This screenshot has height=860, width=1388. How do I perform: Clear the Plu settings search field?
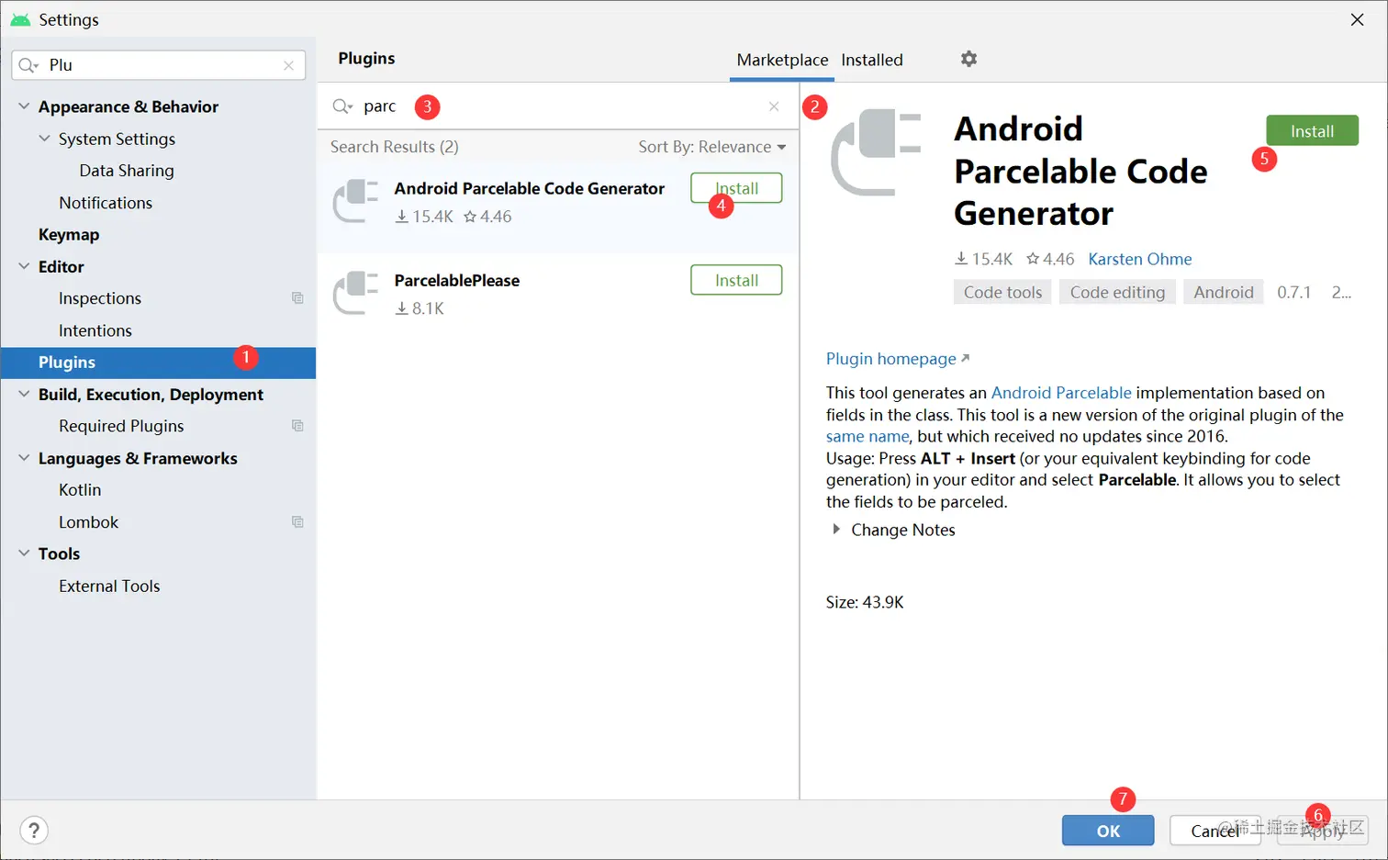[288, 65]
